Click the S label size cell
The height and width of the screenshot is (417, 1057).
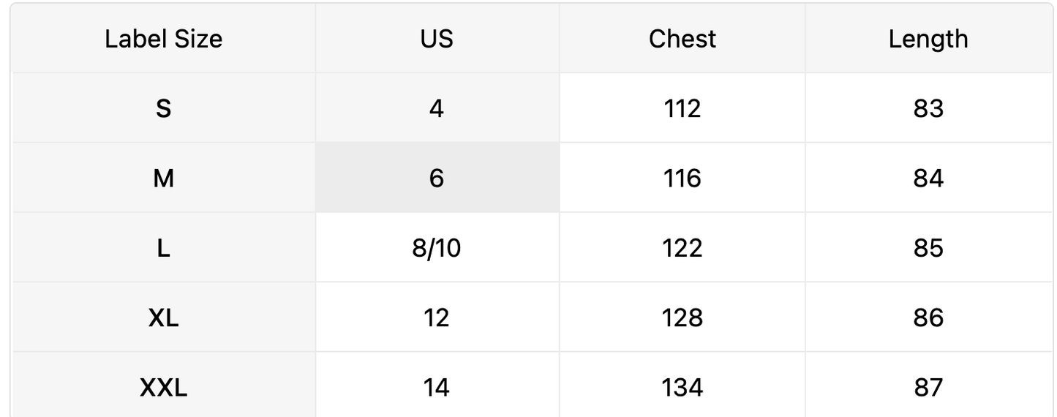(163, 108)
